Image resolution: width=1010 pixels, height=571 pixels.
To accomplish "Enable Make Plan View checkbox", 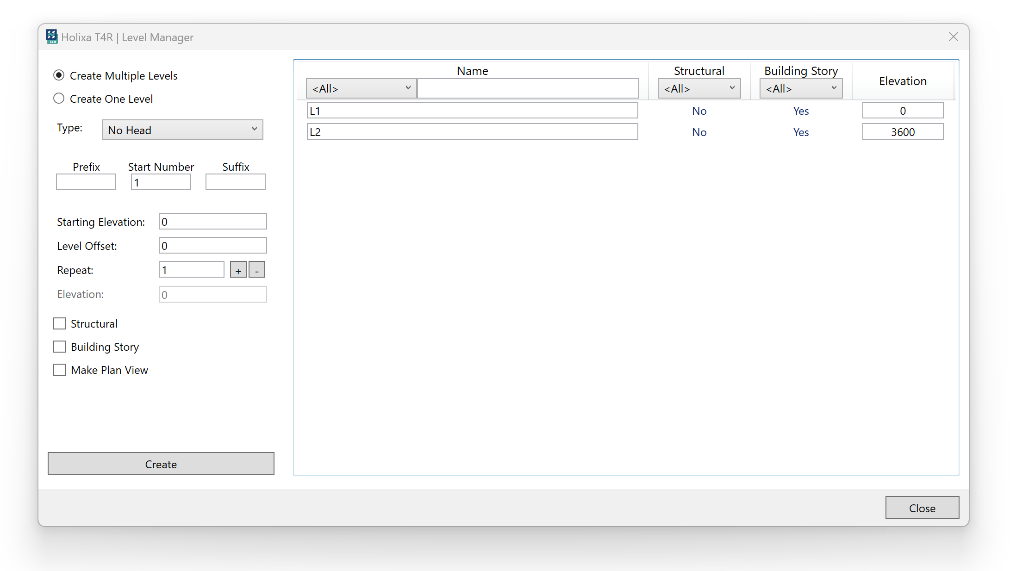I will 60,370.
